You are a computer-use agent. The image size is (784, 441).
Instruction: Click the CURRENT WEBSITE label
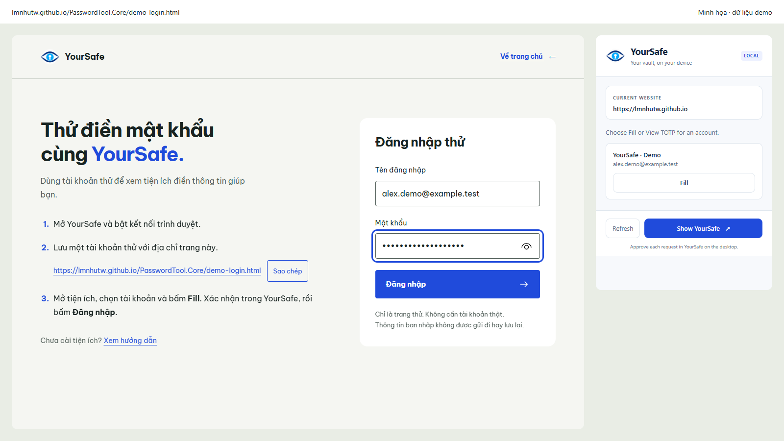(x=637, y=98)
